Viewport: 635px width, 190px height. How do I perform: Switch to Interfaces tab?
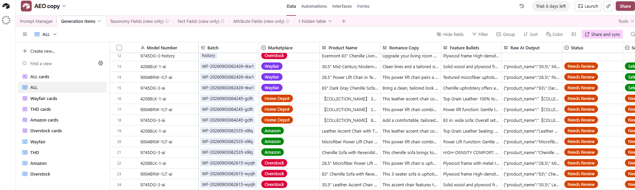(342, 6)
